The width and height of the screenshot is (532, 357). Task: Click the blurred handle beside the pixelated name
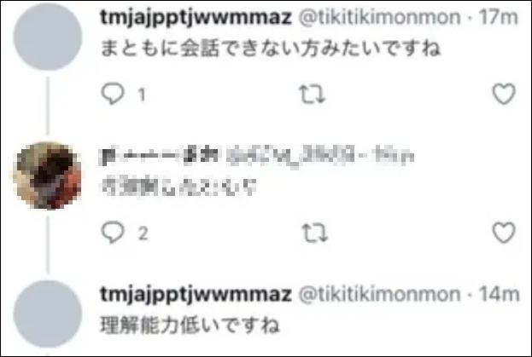click(290, 156)
